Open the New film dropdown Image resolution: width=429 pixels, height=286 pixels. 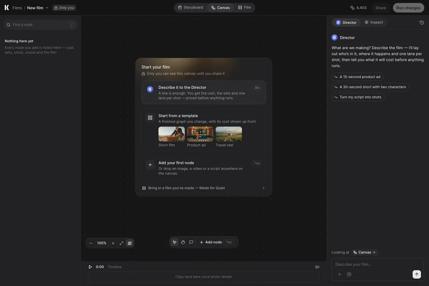coord(38,8)
